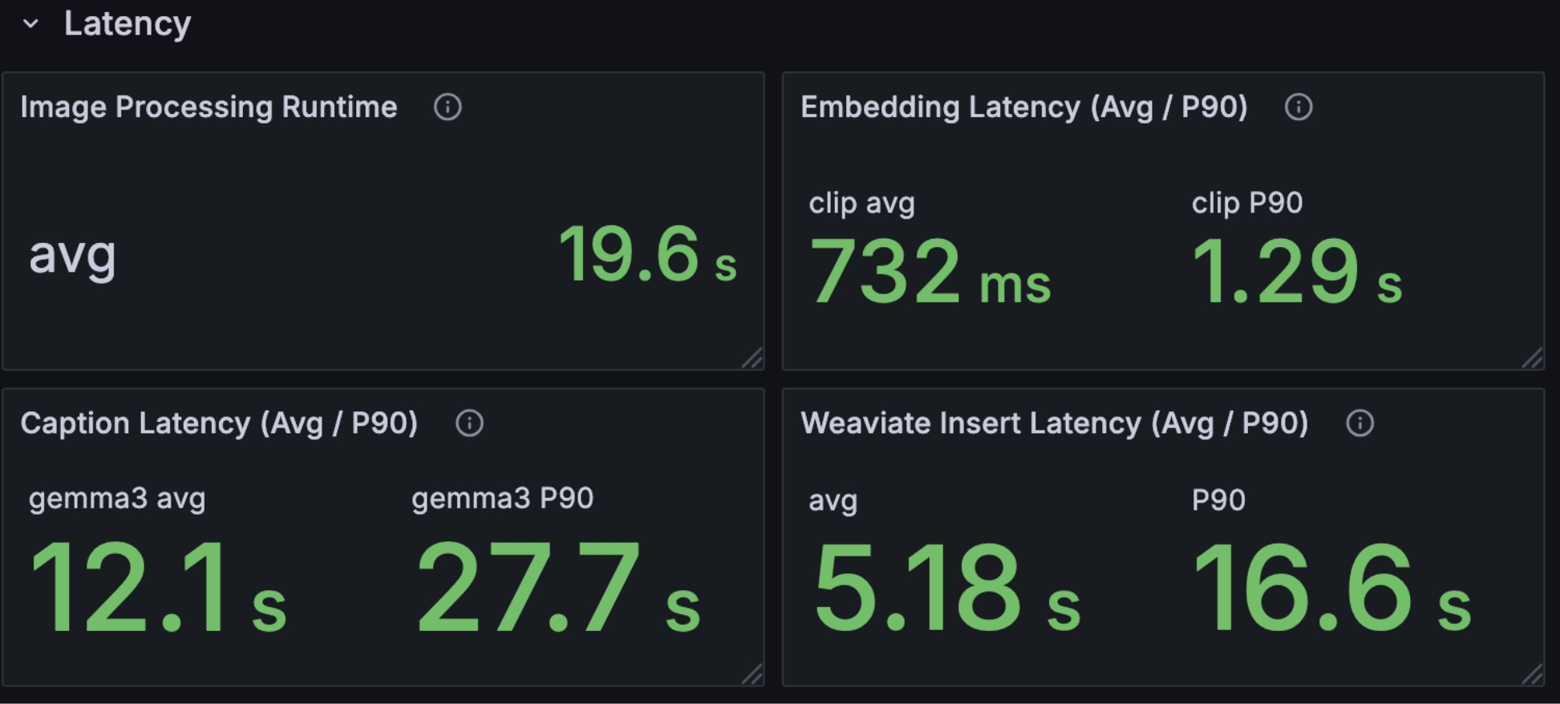
Task: Open the Image Processing Runtime panel menu
Action: (208, 107)
